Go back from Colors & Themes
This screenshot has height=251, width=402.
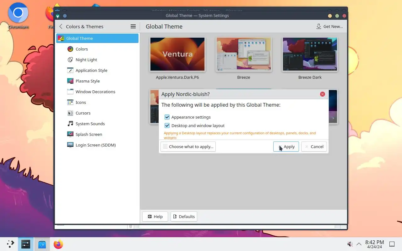[61, 27]
